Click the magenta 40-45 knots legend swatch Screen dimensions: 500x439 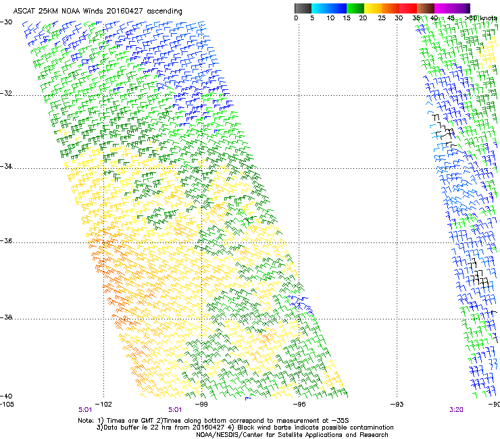click(443, 8)
